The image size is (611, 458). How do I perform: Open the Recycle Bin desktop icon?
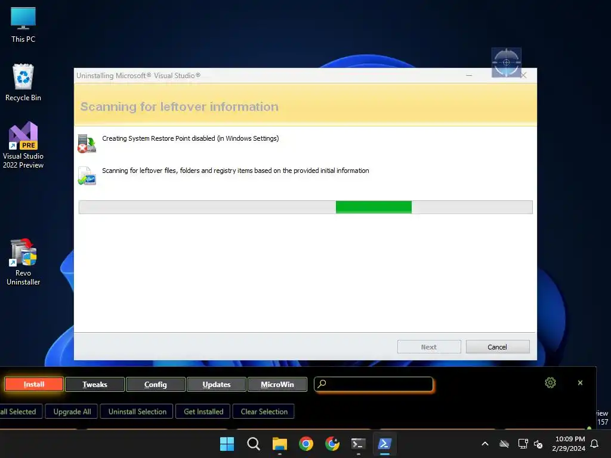tap(23, 82)
